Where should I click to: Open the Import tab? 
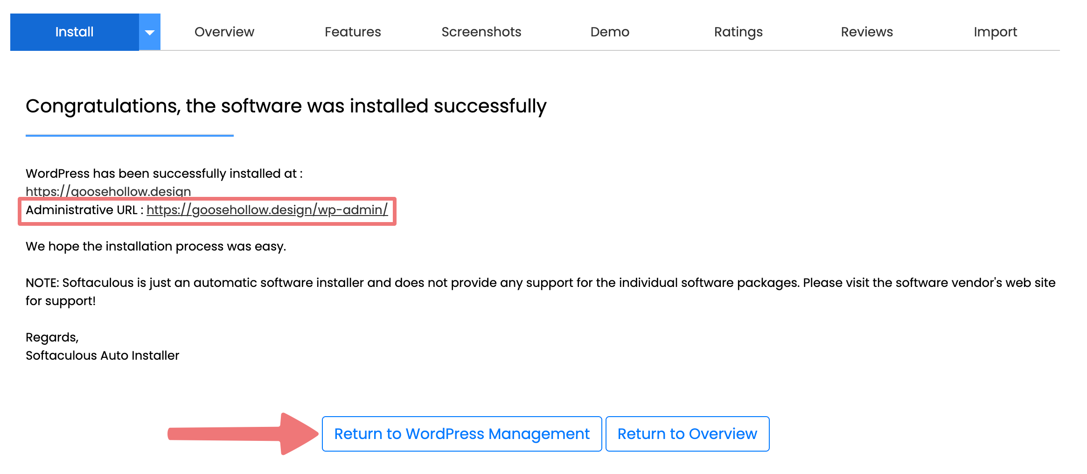tap(996, 32)
